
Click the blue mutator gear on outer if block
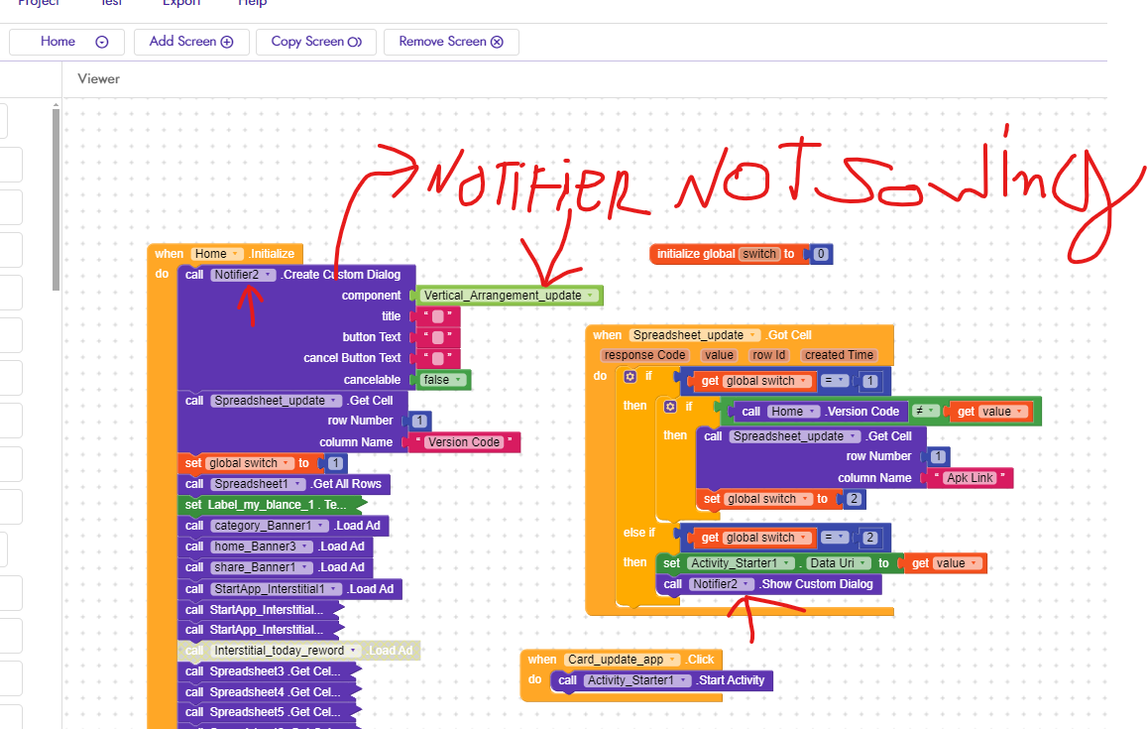630,376
